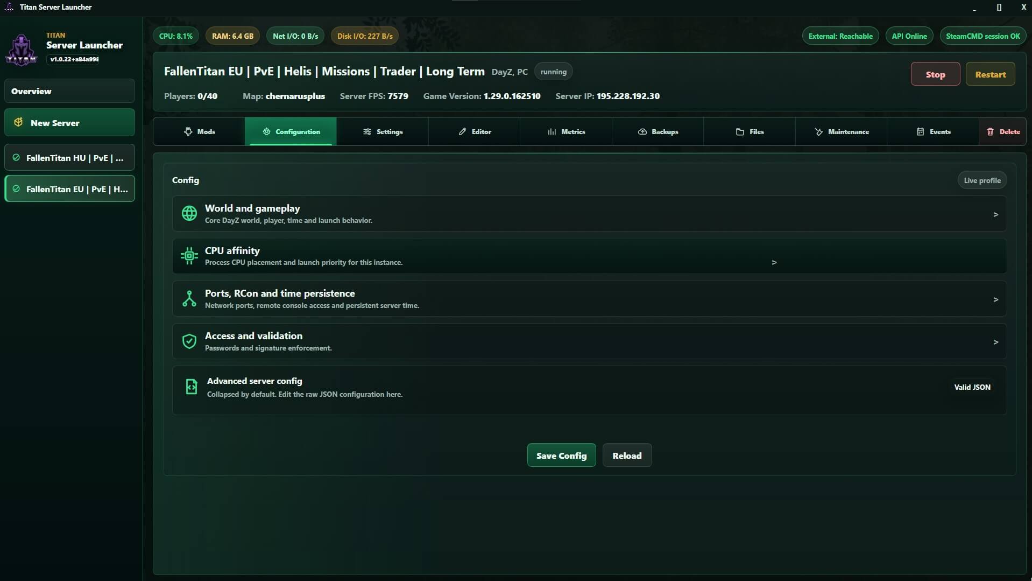Go to the Metrics tab
The height and width of the screenshot is (581, 1032).
(566, 131)
